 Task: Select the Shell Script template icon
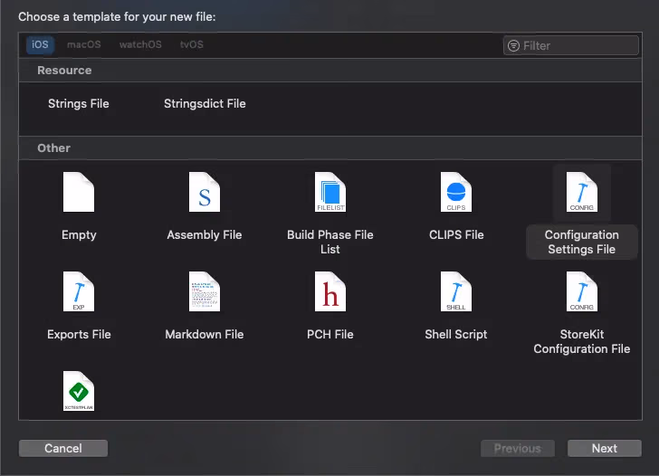456,291
